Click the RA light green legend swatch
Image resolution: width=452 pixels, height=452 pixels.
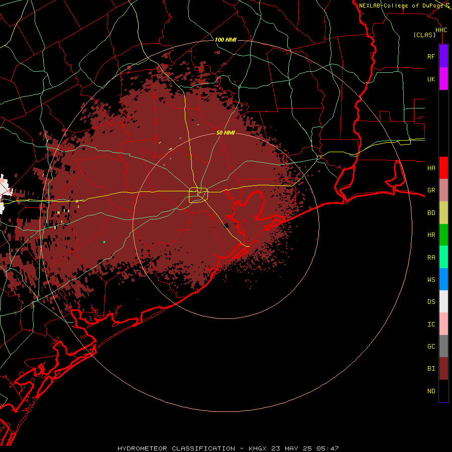[x=443, y=257]
